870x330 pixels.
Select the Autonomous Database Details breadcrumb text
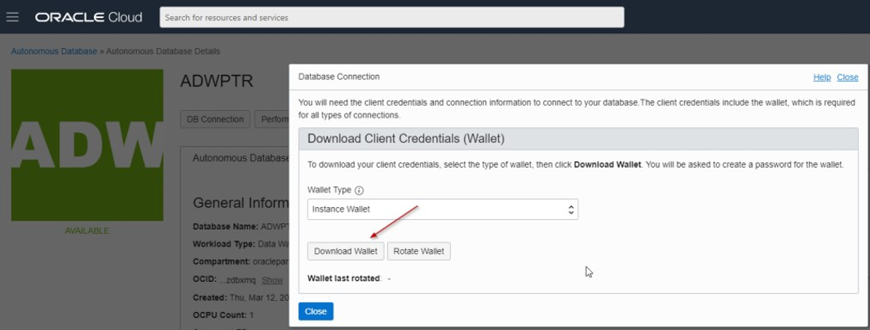point(163,51)
